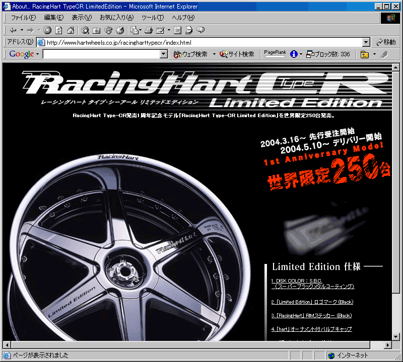Expand the page info icon dropdown
This screenshot has height=362, width=403.
point(301,54)
